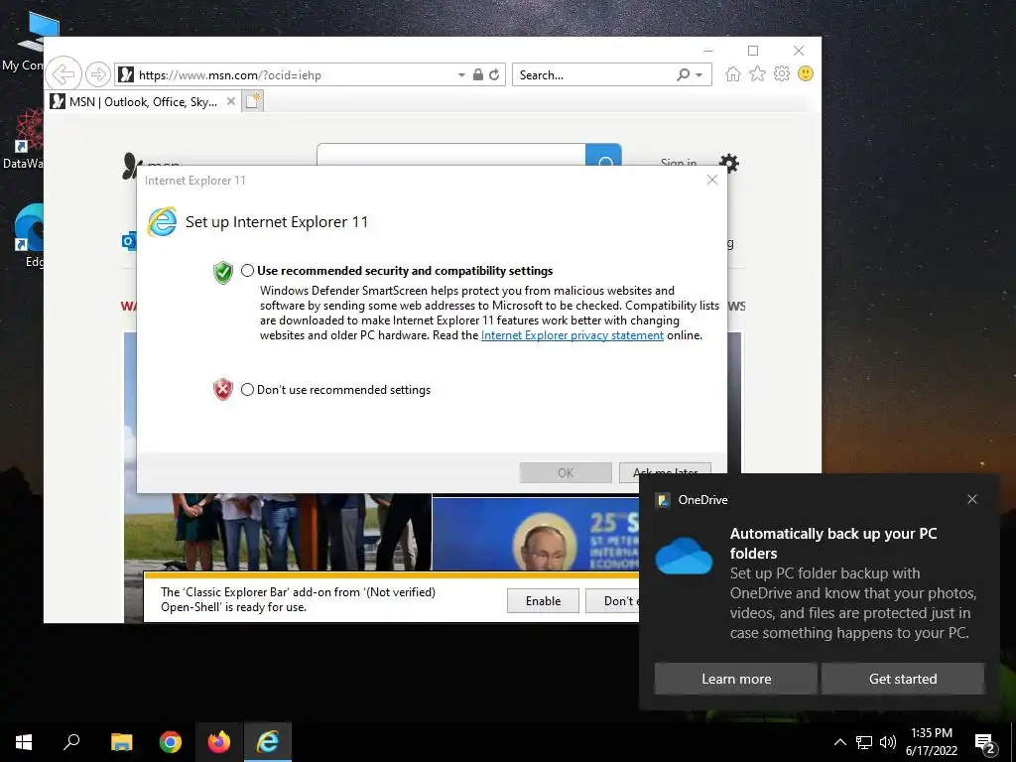
Task: Click the Don't enable add-on button
Action: click(612, 600)
